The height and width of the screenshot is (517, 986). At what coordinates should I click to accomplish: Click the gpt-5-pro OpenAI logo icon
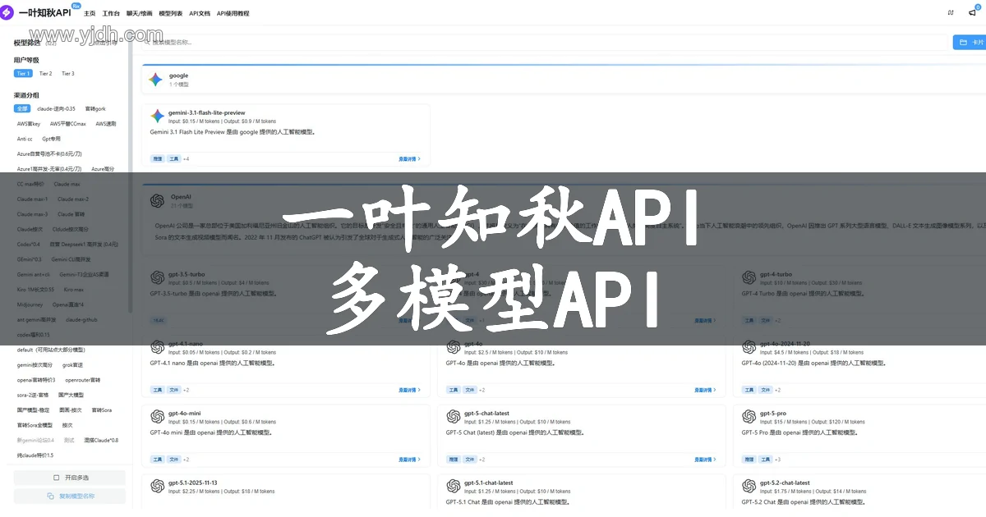click(x=749, y=417)
